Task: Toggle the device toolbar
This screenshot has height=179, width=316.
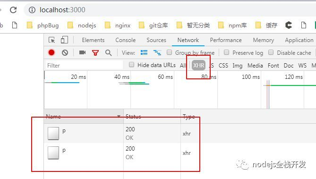Action: 64,40
